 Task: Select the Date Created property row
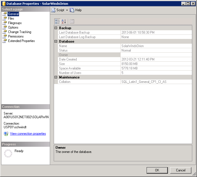coord(125,59)
